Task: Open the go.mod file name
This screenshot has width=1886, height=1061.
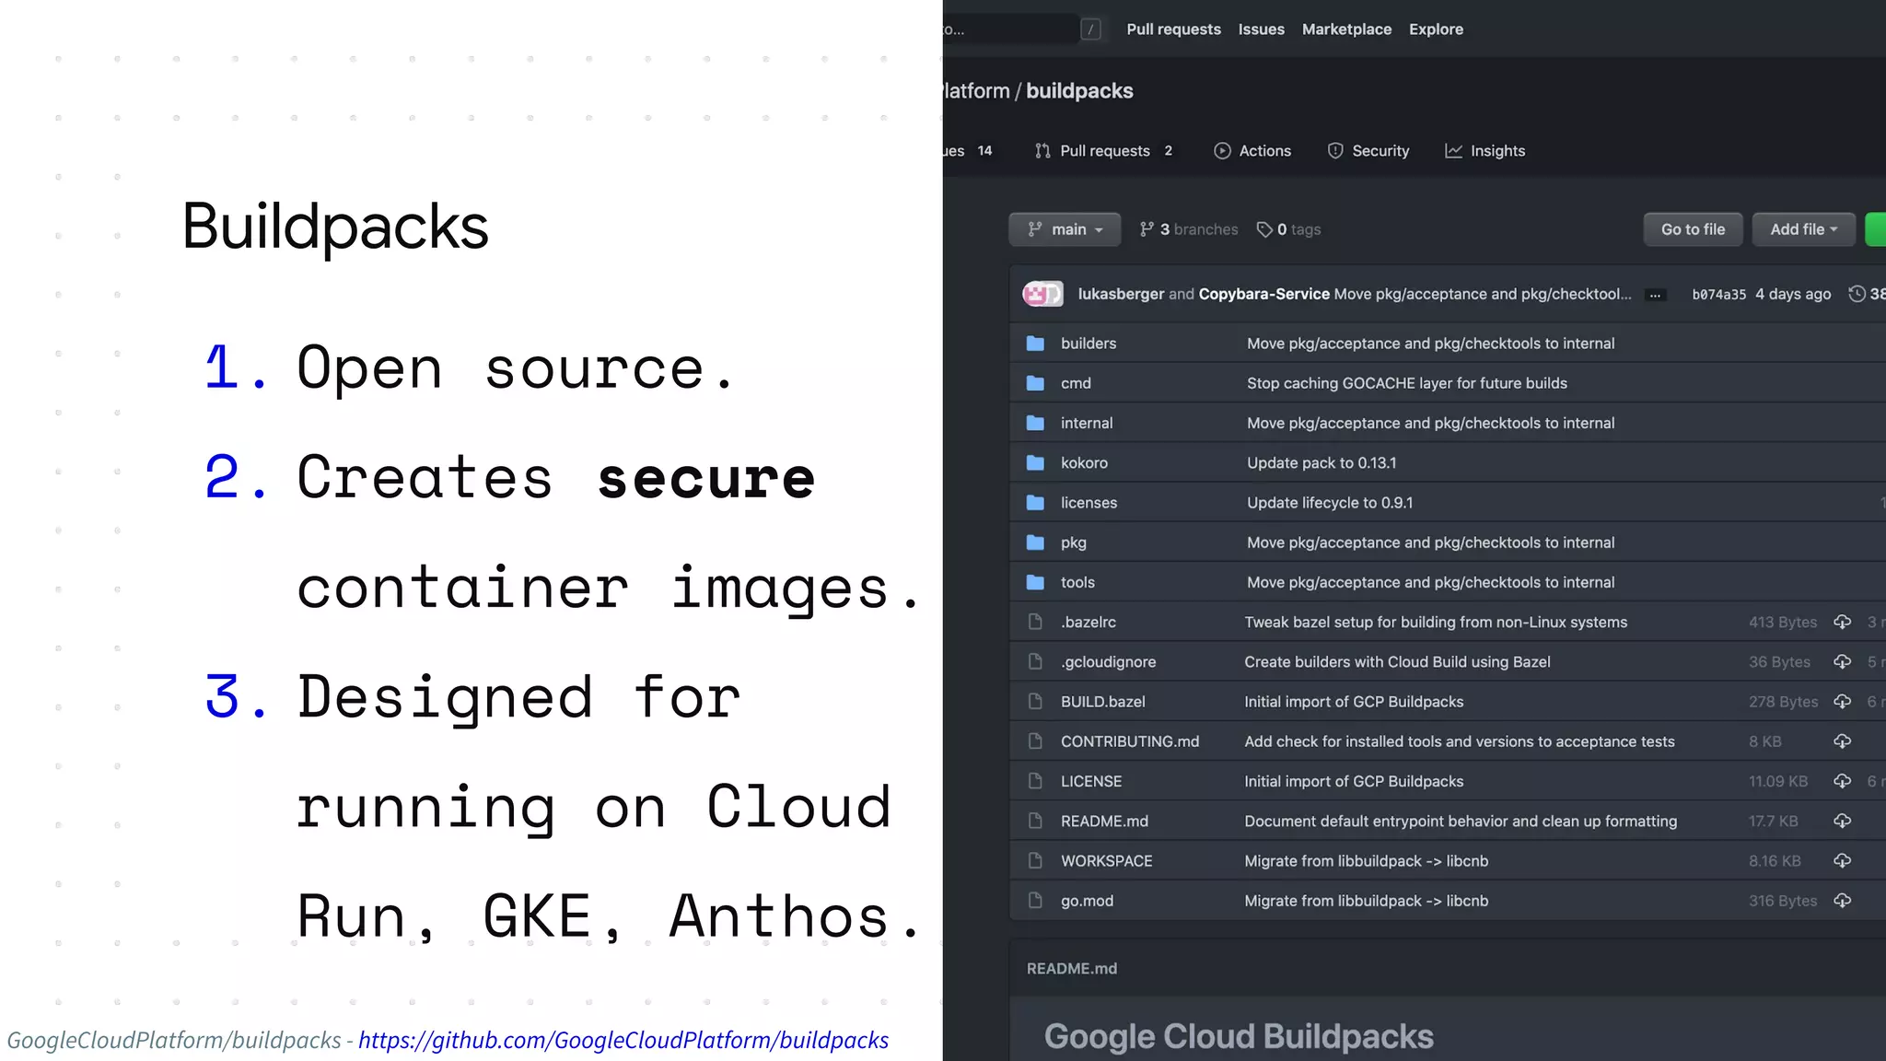Action: point(1087,901)
